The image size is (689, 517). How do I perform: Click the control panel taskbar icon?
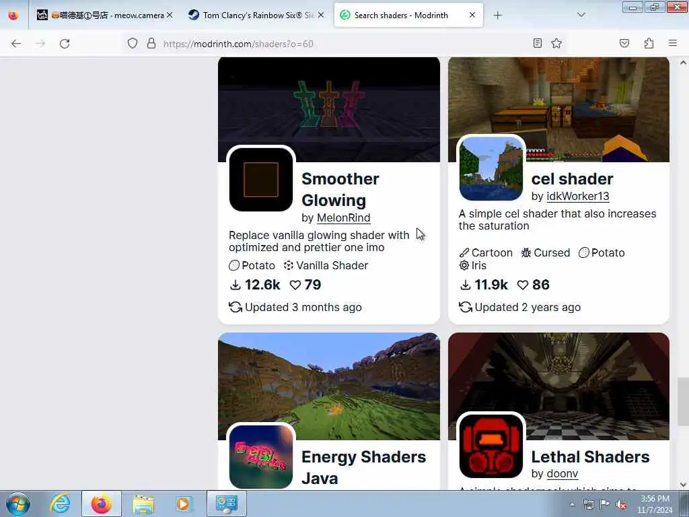pyautogui.click(x=226, y=504)
